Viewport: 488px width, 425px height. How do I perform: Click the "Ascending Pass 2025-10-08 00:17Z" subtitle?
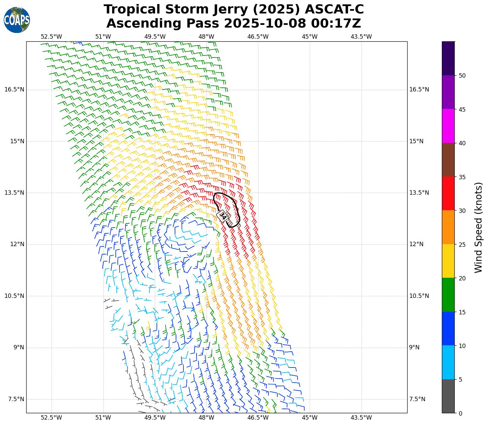tap(234, 24)
